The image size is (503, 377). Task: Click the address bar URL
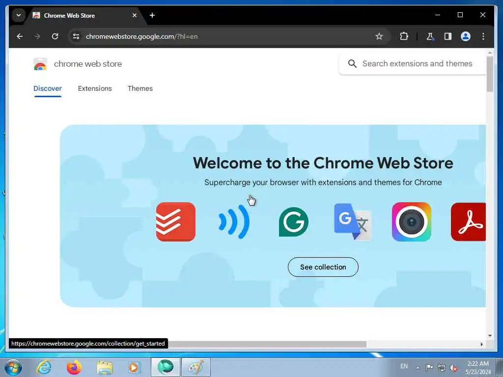point(142,36)
